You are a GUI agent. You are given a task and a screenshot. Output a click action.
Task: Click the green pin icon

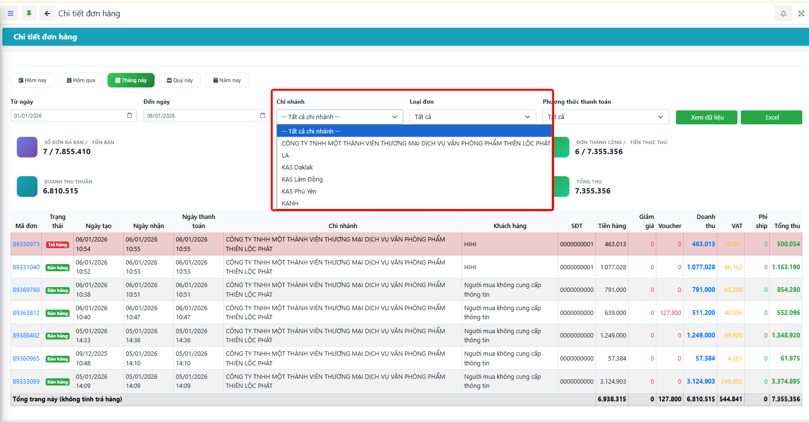point(29,13)
